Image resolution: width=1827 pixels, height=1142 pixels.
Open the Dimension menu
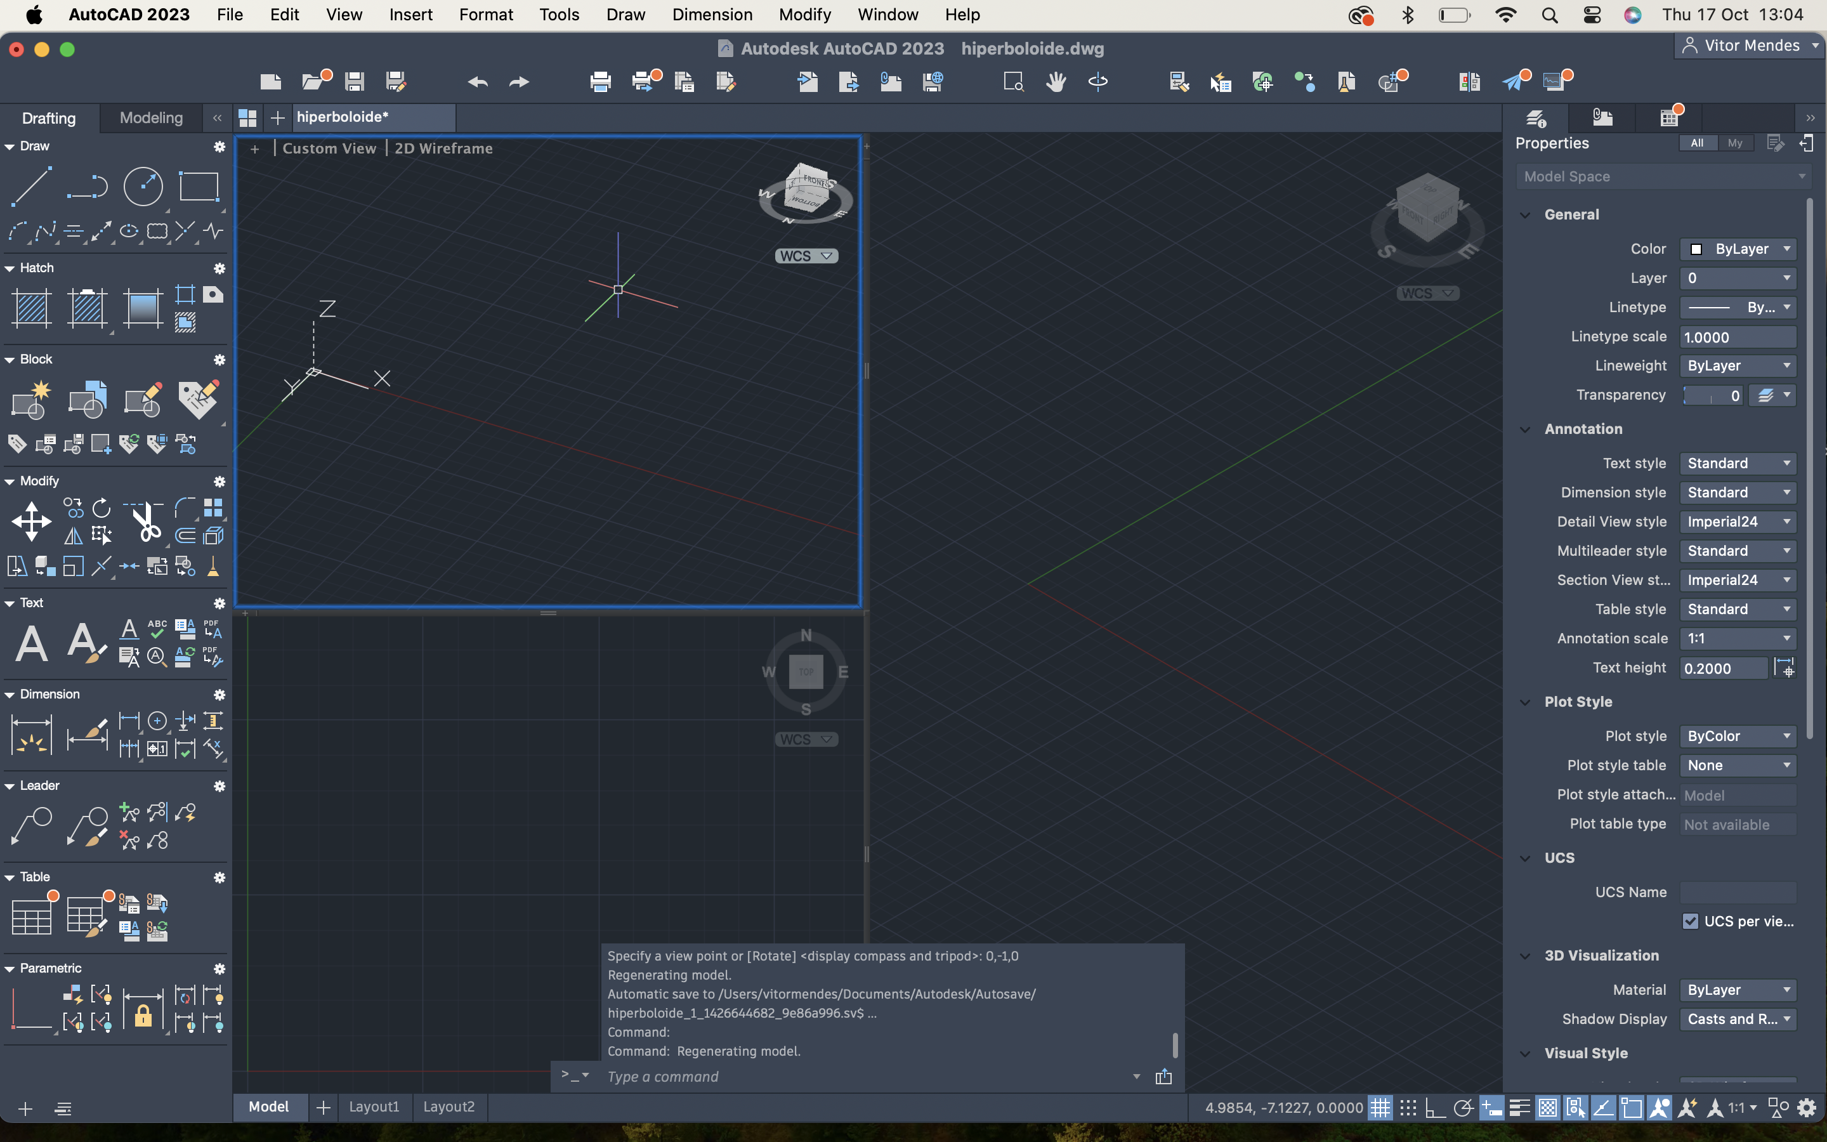point(712,15)
